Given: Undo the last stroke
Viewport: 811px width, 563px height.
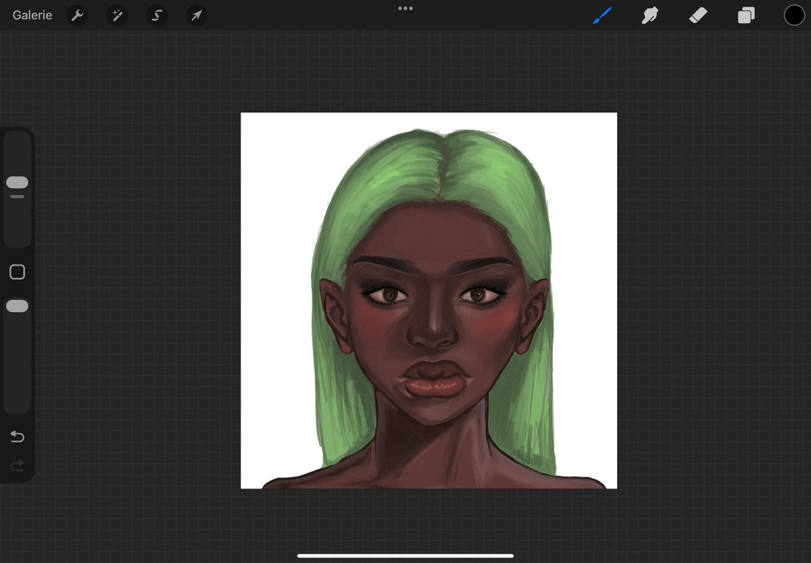Looking at the screenshot, I should [x=17, y=437].
